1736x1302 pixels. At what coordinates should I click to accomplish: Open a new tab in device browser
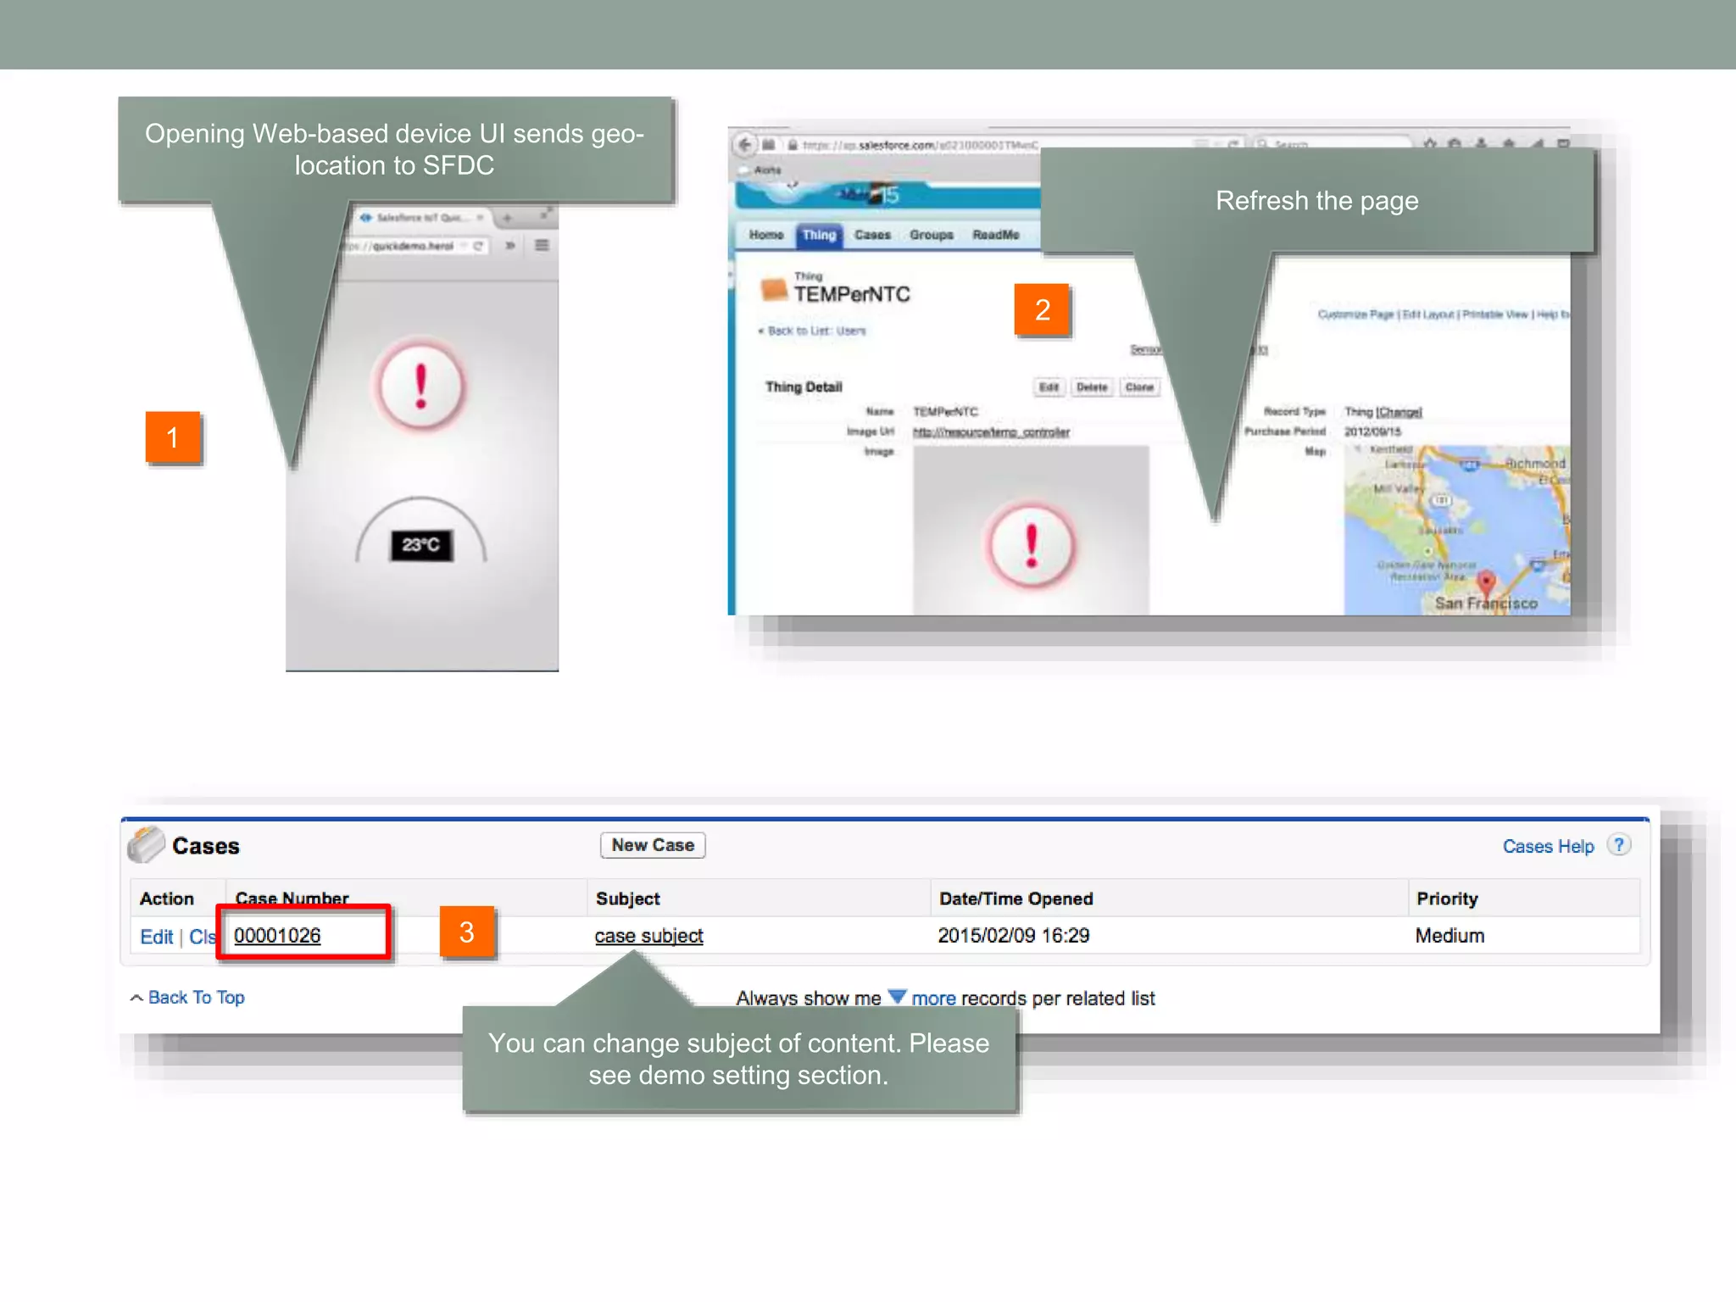pos(508,219)
